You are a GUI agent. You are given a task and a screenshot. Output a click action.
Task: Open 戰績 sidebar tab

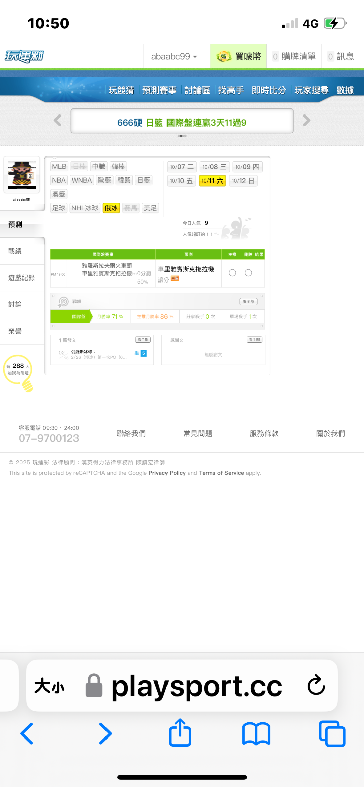[x=22, y=251]
